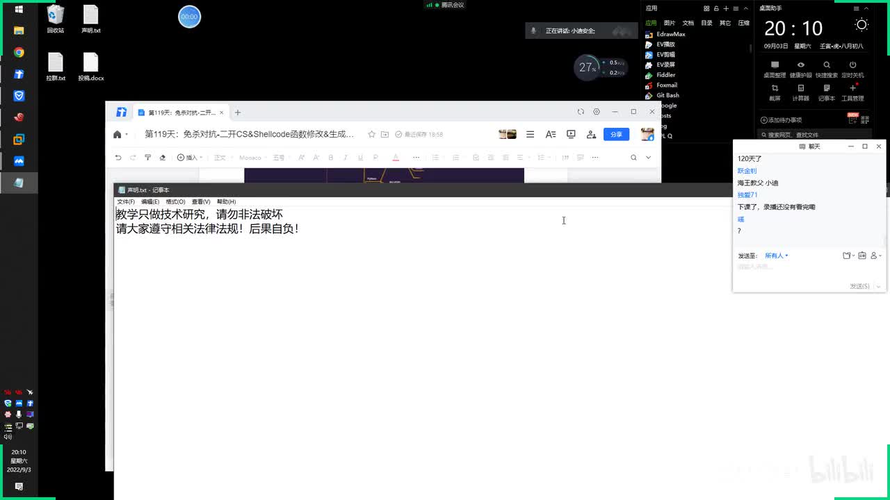This screenshot has height=500, width=890.
Task: Click the home icon in Tencent Docs
Action: (x=118, y=135)
